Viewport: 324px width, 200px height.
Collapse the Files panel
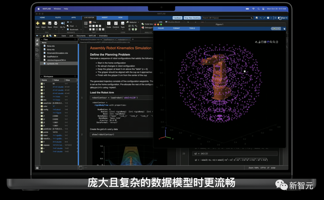(x=42, y=40)
